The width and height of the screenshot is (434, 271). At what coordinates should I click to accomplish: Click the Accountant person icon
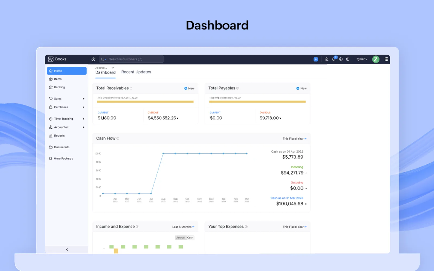point(51,127)
